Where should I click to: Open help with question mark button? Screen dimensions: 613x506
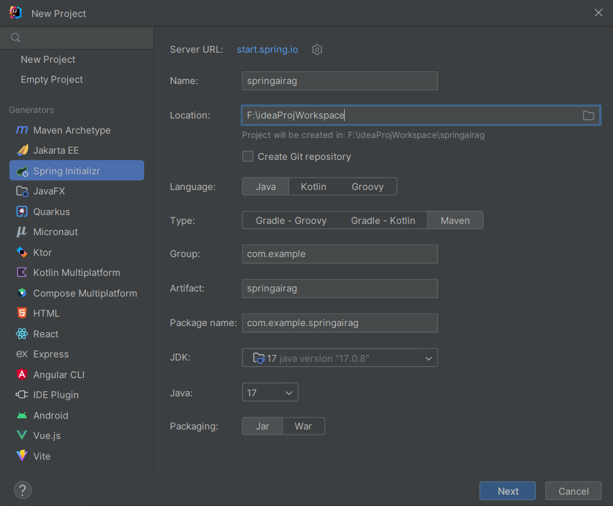point(23,490)
